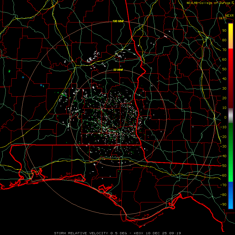This screenshot has width=235, height=235.
Task: Select the 0 kt label on the scale
Action: coord(225,117)
